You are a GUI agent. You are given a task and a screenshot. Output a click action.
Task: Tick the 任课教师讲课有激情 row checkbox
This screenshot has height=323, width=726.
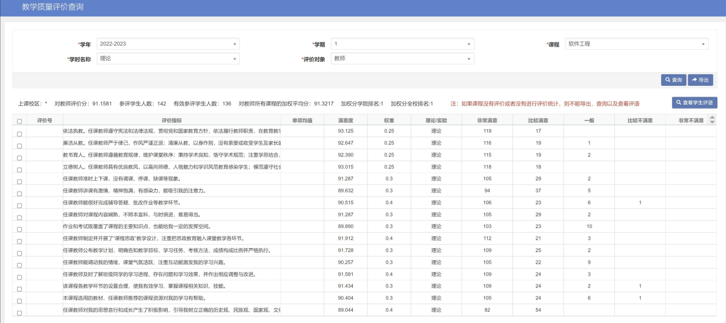click(x=19, y=194)
